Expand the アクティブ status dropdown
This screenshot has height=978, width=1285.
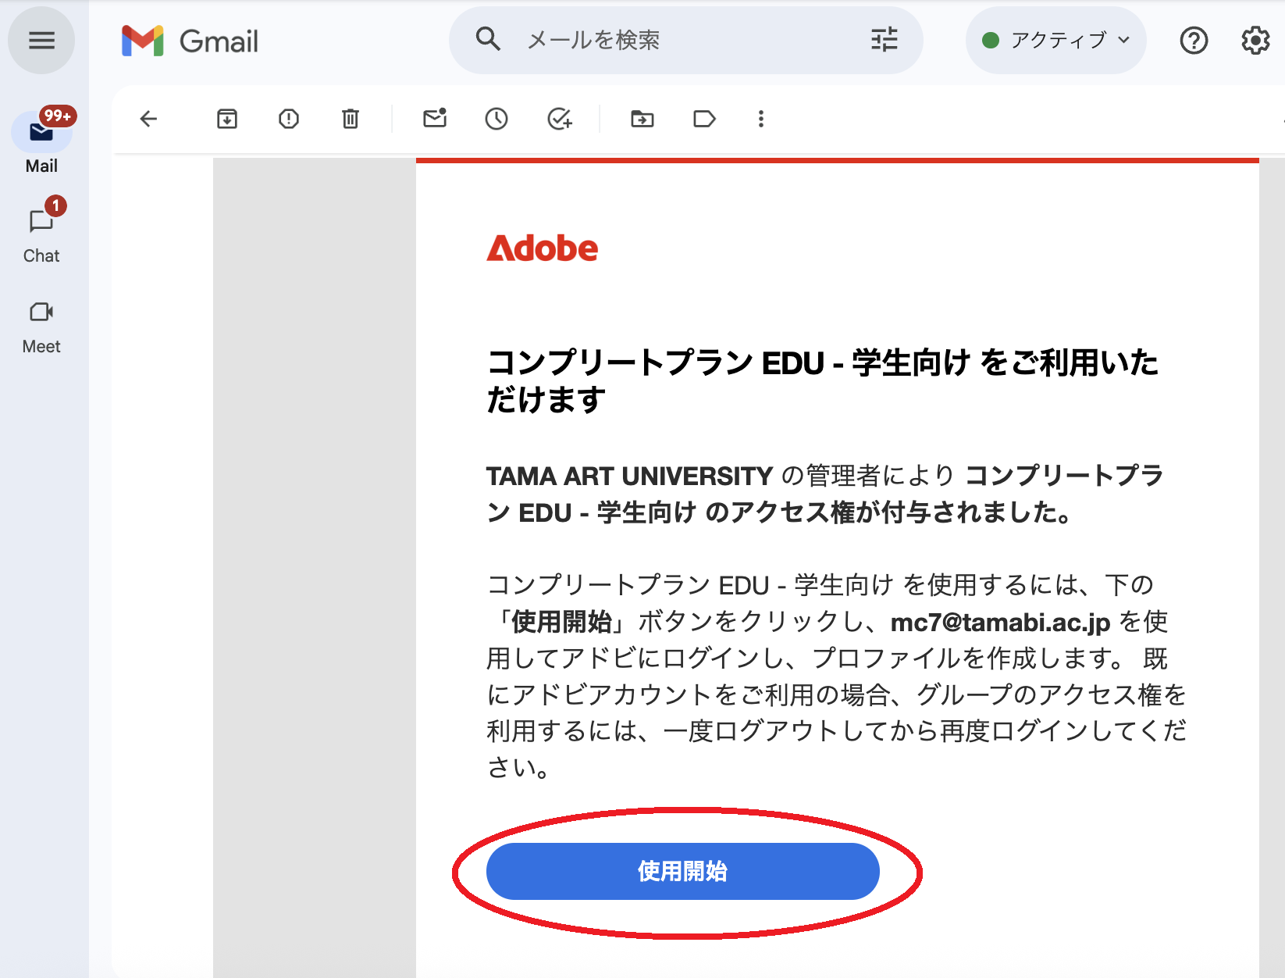[1056, 41]
